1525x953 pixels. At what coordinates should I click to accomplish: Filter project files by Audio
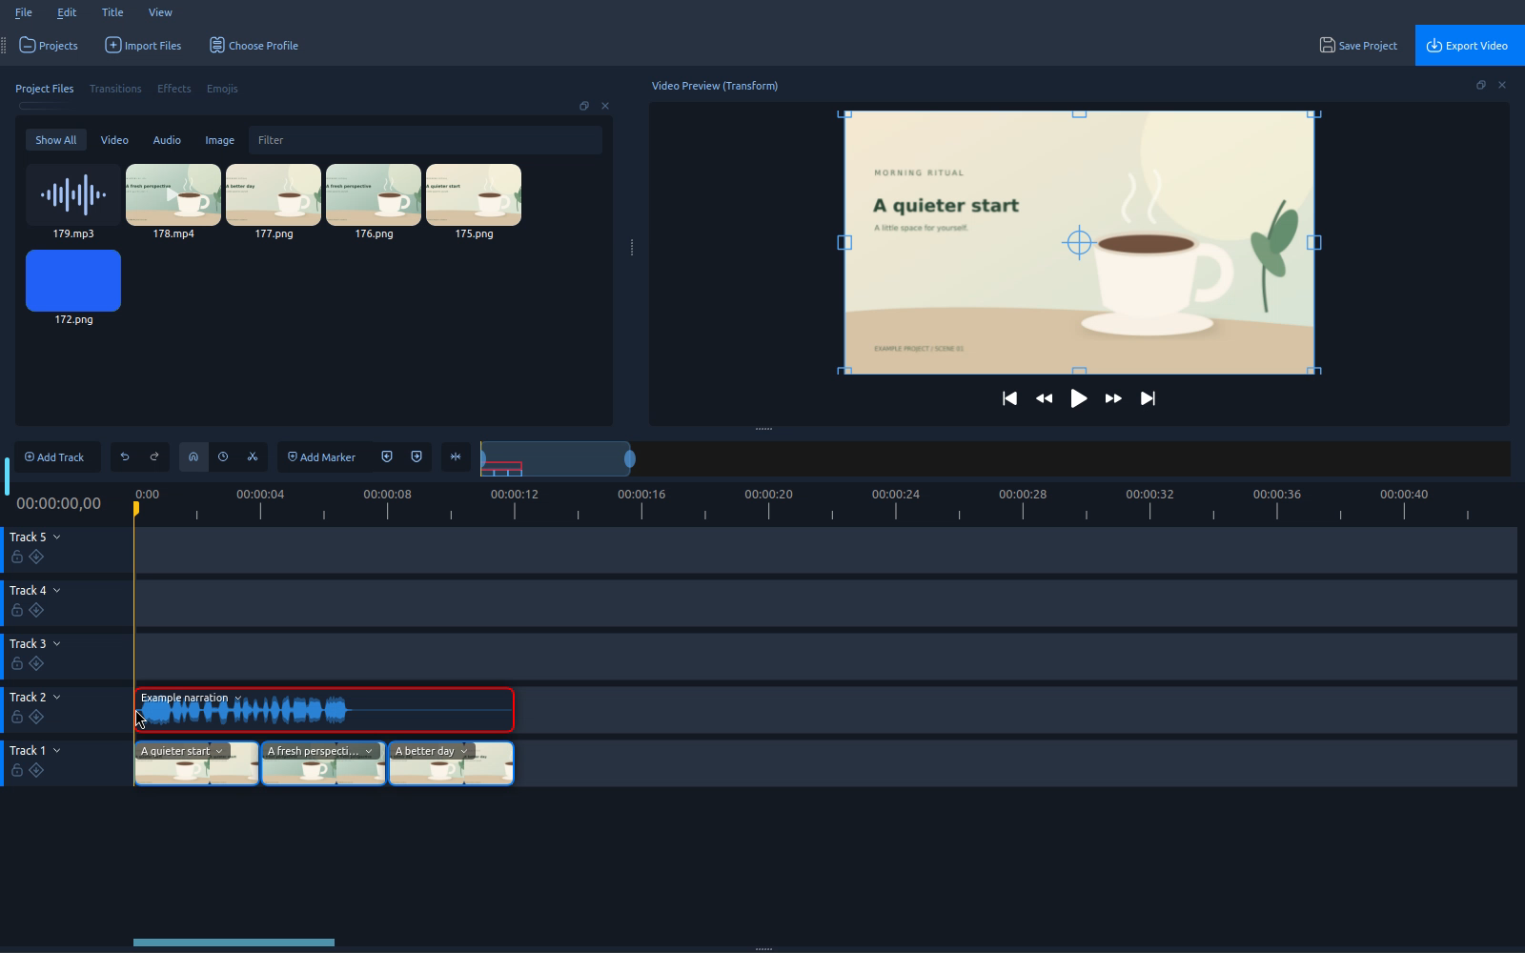(167, 140)
